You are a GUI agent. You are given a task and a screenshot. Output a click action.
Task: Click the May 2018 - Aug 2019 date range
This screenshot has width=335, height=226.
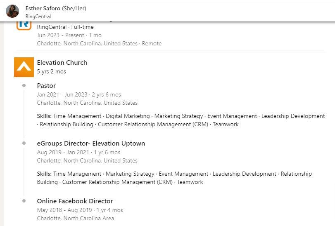[x=64, y=210]
